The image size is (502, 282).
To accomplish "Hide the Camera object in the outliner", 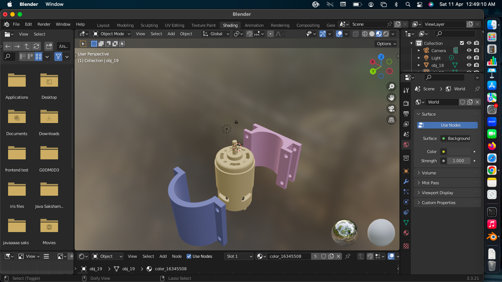I will click(469, 50).
